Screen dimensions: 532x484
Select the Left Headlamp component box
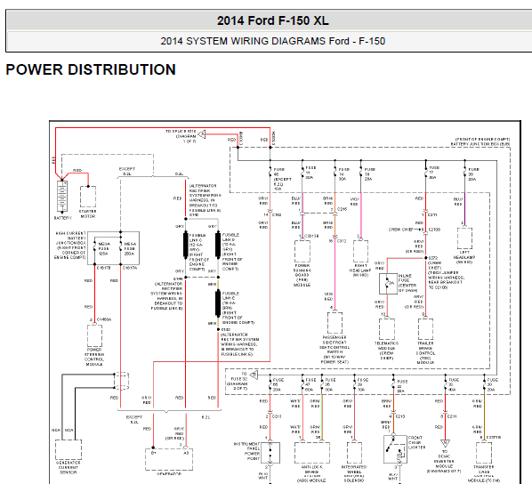464,238
